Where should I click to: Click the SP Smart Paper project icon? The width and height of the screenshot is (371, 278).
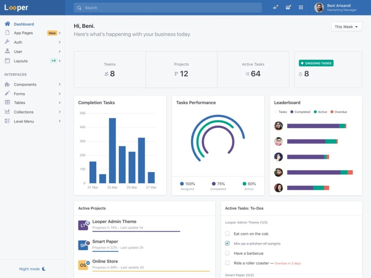(83, 245)
